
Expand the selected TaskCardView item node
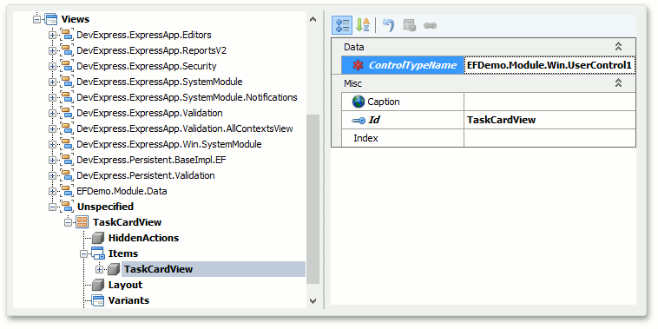coord(99,269)
